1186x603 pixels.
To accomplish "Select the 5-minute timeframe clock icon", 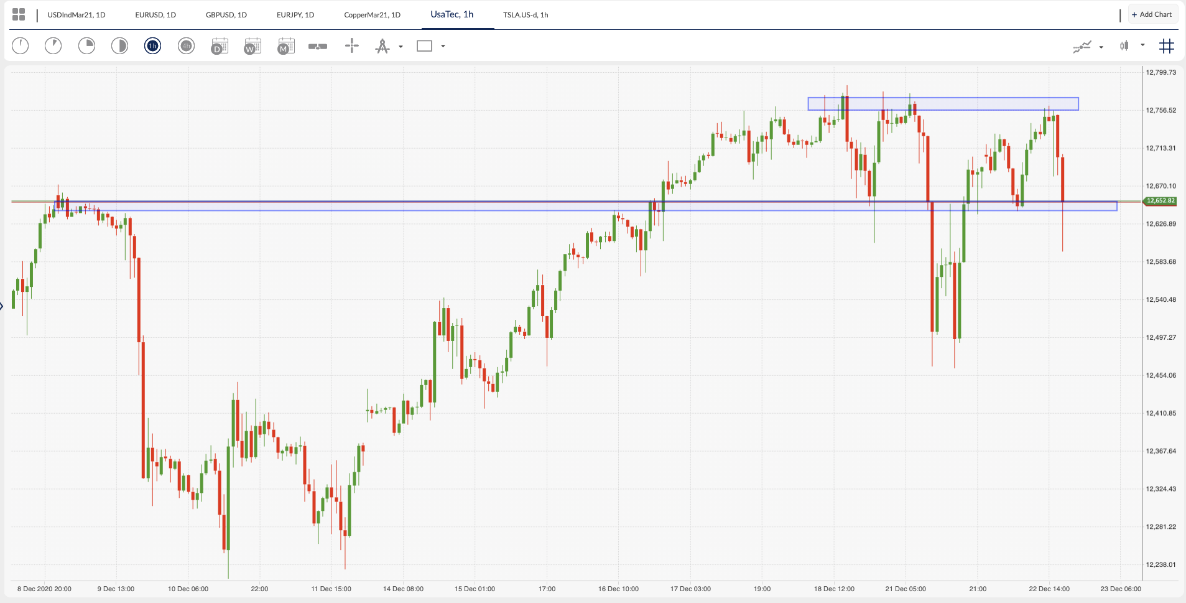I will pyautogui.click(x=53, y=45).
